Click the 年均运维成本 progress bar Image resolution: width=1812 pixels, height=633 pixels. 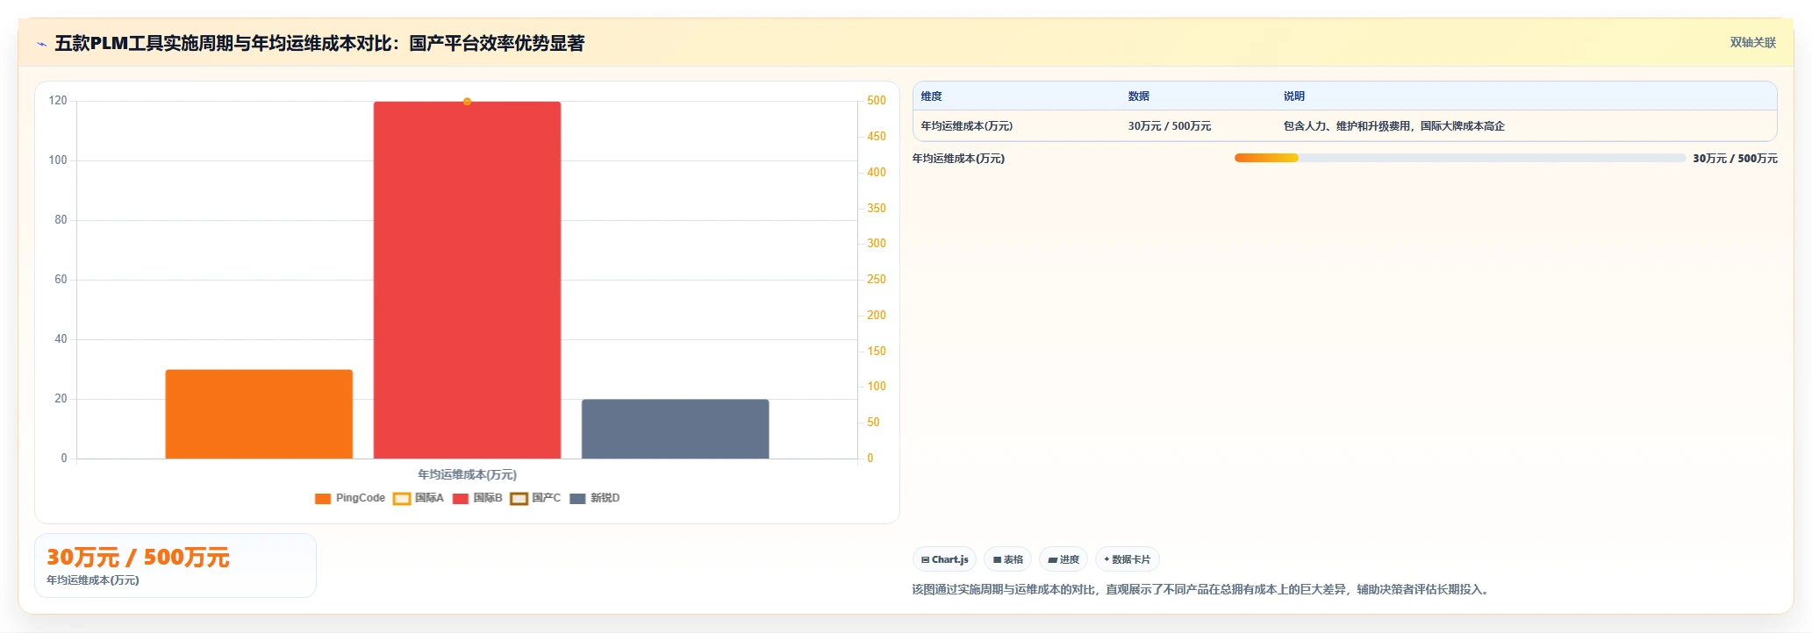click(x=1459, y=158)
